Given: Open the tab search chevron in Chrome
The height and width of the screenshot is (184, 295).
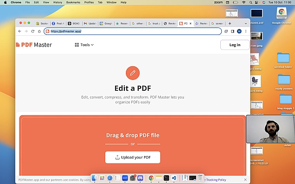Looking at the screenshot, I should (246, 24).
